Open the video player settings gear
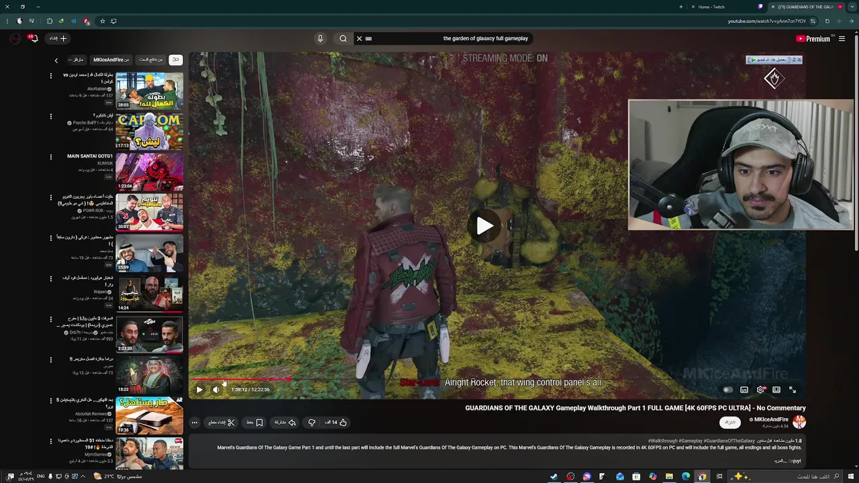The image size is (859, 483). pyautogui.click(x=760, y=390)
